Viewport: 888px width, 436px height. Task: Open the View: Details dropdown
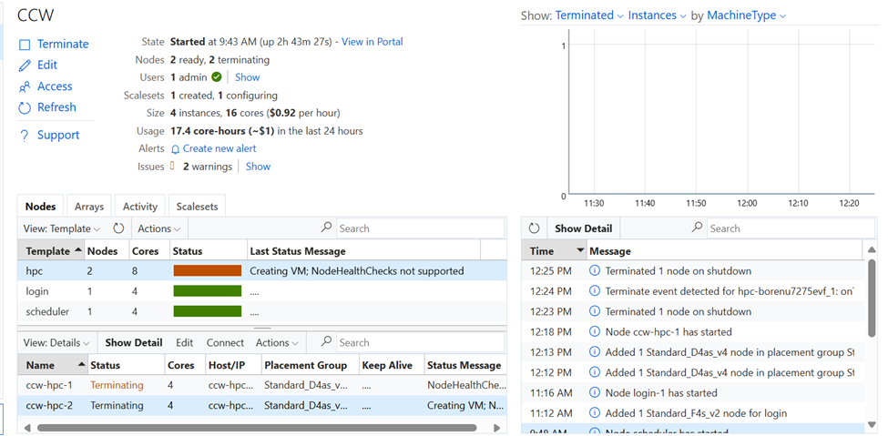(x=56, y=342)
